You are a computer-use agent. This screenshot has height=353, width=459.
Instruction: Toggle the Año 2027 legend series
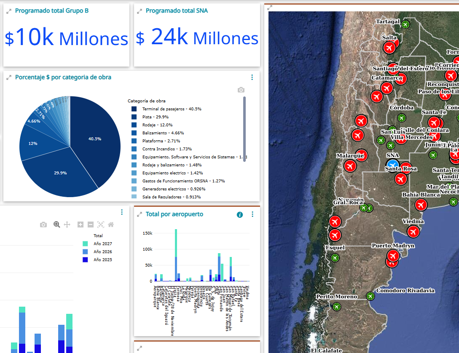click(x=85, y=244)
